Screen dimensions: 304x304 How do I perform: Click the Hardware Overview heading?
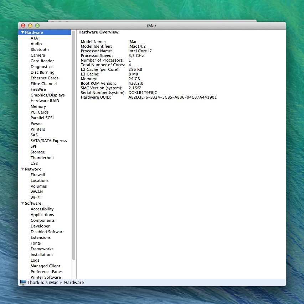[99, 32]
